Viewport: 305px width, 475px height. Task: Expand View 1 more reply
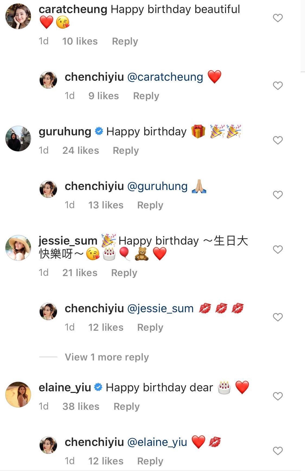(107, 357)
